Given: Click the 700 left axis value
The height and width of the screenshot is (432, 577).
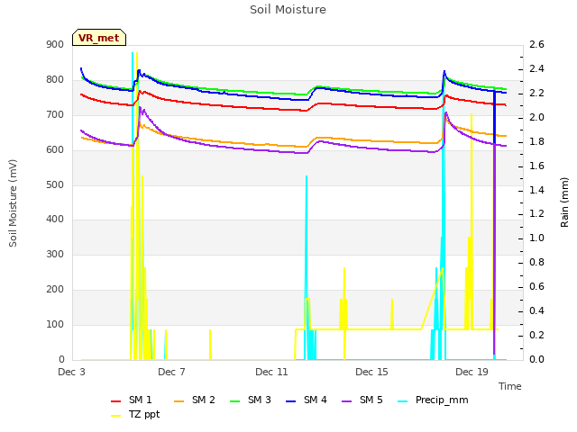Looking at the screenshot, I should [x=55, y=115].
